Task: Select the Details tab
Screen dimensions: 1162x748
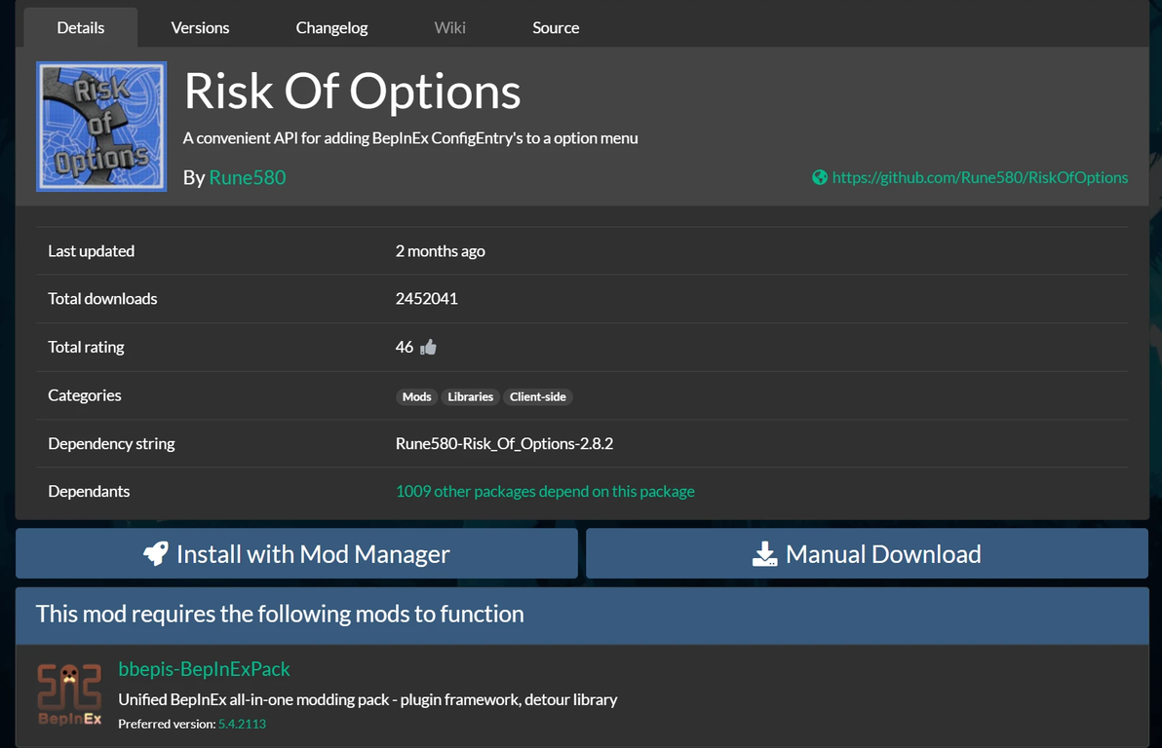Action: 81,27
